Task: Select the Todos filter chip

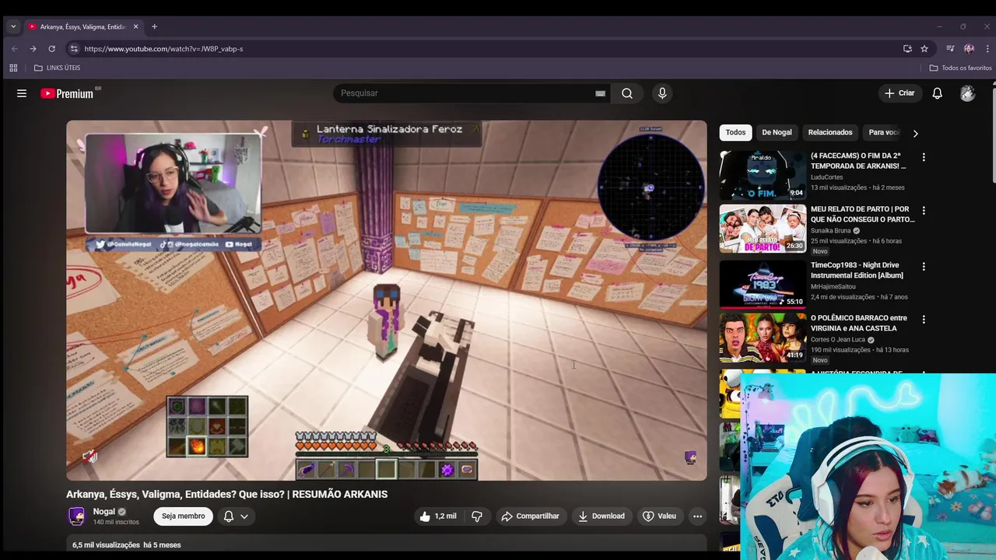Action: 735,132
